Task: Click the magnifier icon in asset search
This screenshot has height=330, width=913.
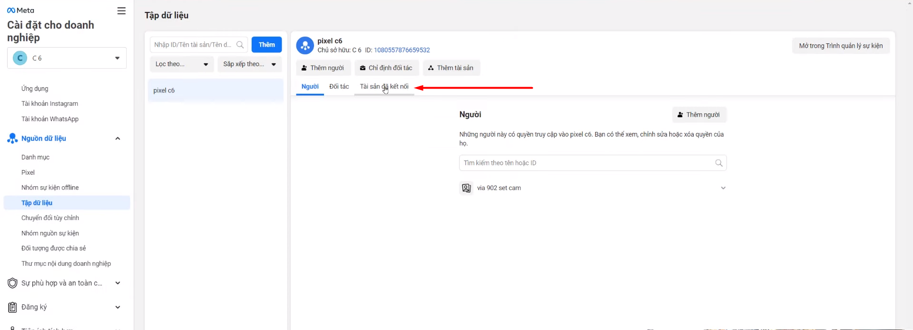Action: (240, 45)
